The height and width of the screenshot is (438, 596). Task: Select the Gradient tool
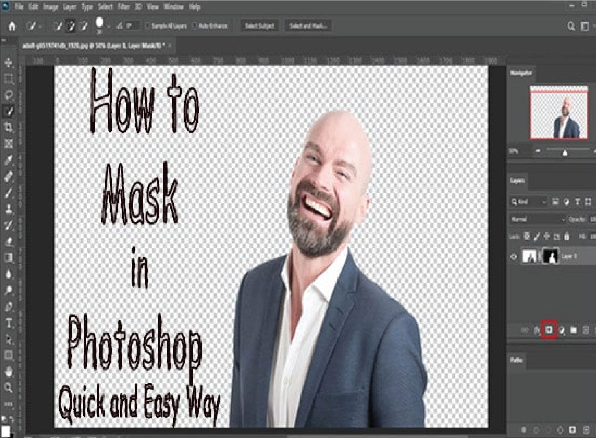tap(9, 258)
